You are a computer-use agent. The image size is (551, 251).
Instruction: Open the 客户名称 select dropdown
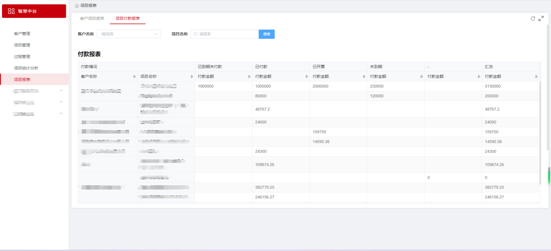pos(129,34)
